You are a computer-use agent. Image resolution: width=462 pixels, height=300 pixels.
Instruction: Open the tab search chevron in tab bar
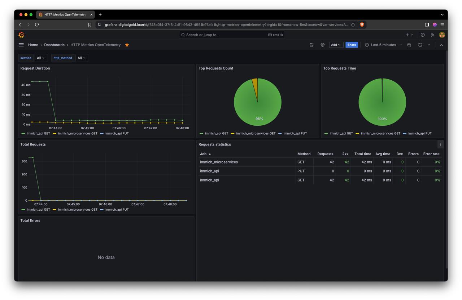click(442, 15)
